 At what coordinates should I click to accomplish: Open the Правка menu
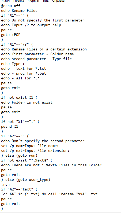click(19, 1)
